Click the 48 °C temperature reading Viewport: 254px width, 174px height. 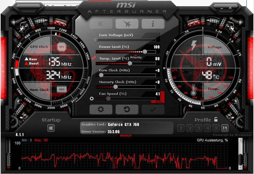pyautogui.click(x=211, y=75)
